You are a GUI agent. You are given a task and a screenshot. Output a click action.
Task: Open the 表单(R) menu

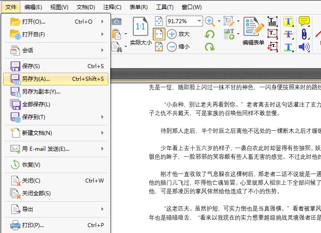click(139, 7)
